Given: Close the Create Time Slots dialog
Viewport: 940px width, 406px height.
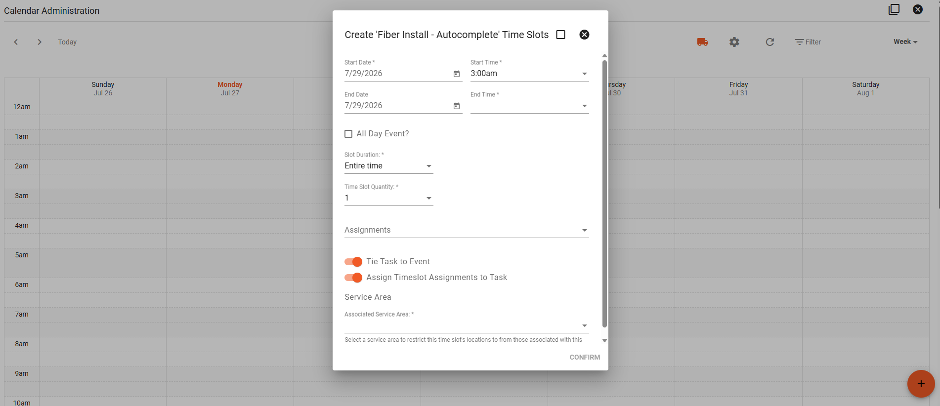Looking at the screenshot, I should [584, 35].
